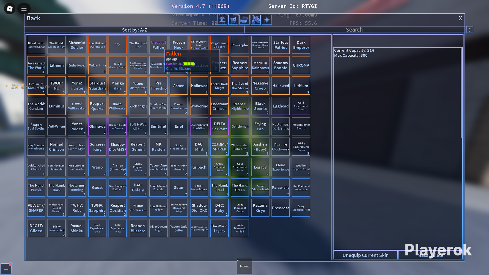Click the details panel scrollbar
The height and width of the screenshot is (275, 489).
click(461, 93)
